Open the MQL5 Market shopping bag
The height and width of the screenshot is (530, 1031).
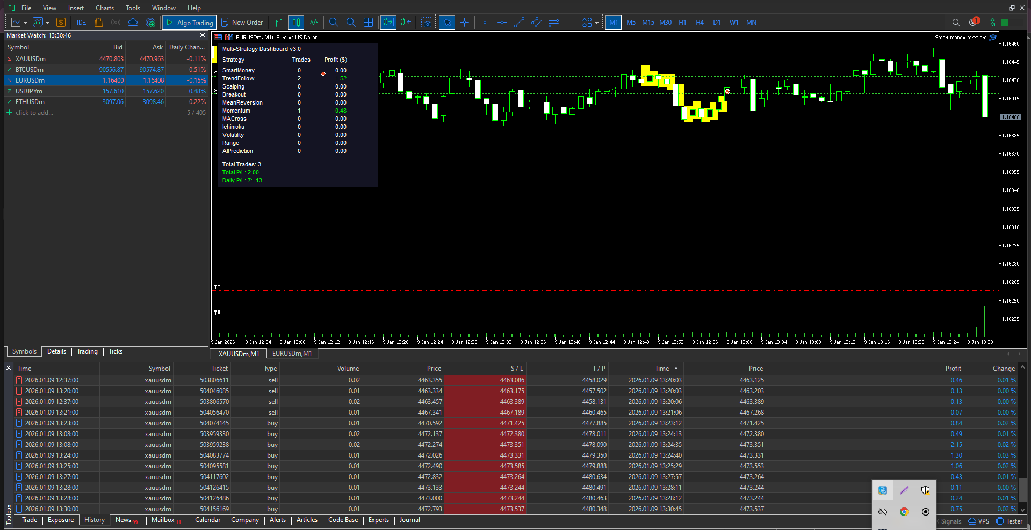(98, 23)
